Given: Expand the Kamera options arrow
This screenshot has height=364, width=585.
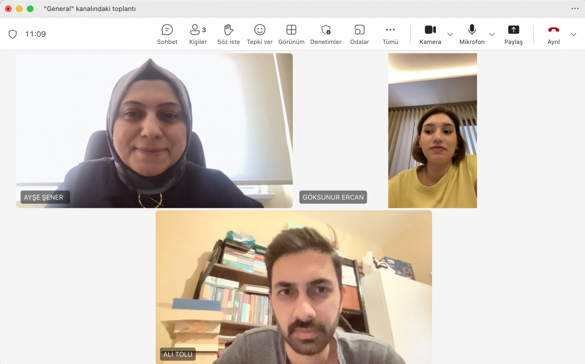Looking at the screenshot, I should pyautogui.click(x=450, y=34).
